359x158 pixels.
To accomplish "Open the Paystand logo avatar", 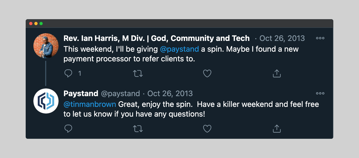I will pos(46,101).
